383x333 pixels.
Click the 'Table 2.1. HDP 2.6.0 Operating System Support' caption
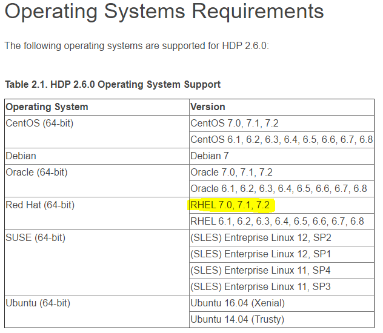113,84
